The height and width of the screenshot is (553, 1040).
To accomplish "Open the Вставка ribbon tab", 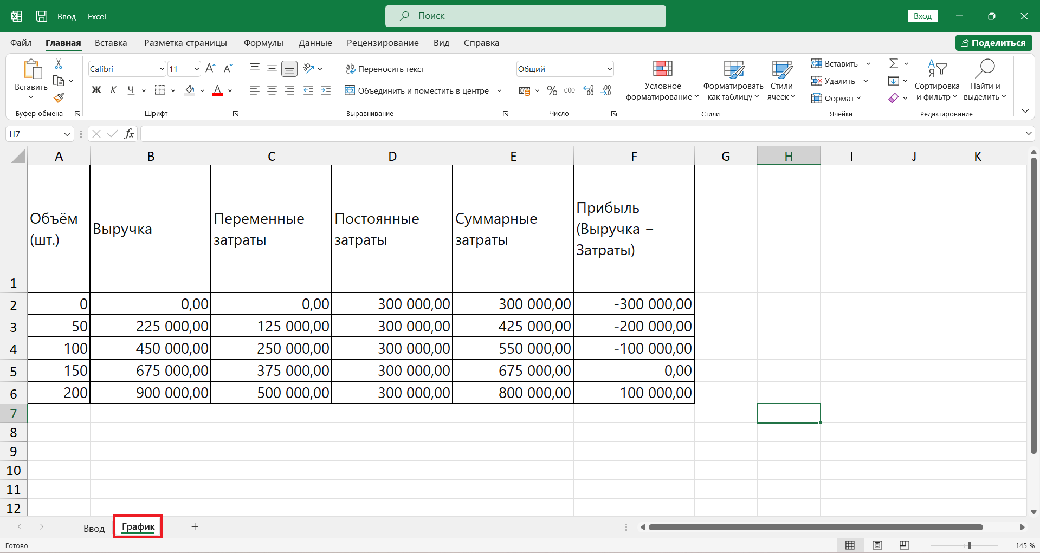I will 111,43.
